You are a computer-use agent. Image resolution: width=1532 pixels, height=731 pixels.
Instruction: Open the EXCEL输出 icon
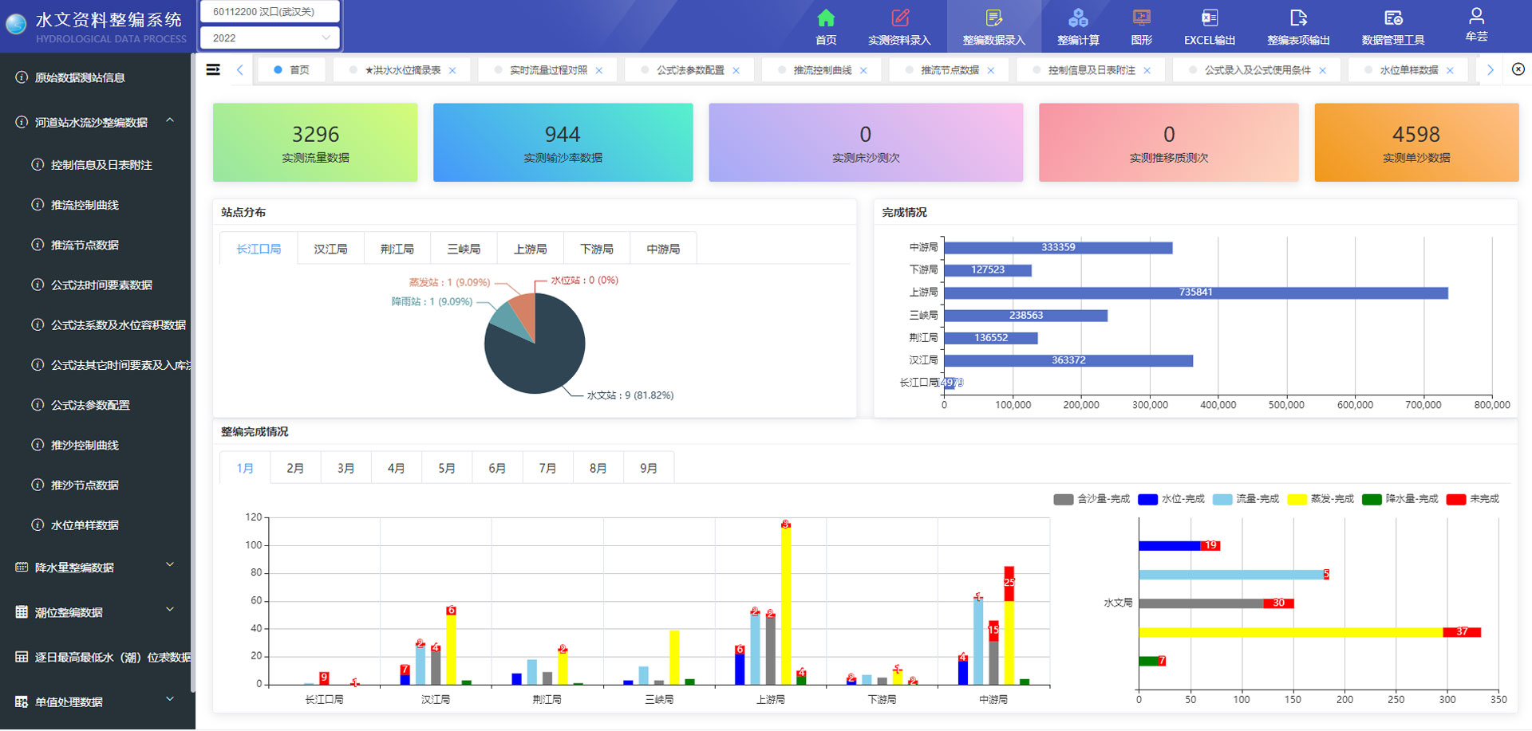click(1210, 18)
